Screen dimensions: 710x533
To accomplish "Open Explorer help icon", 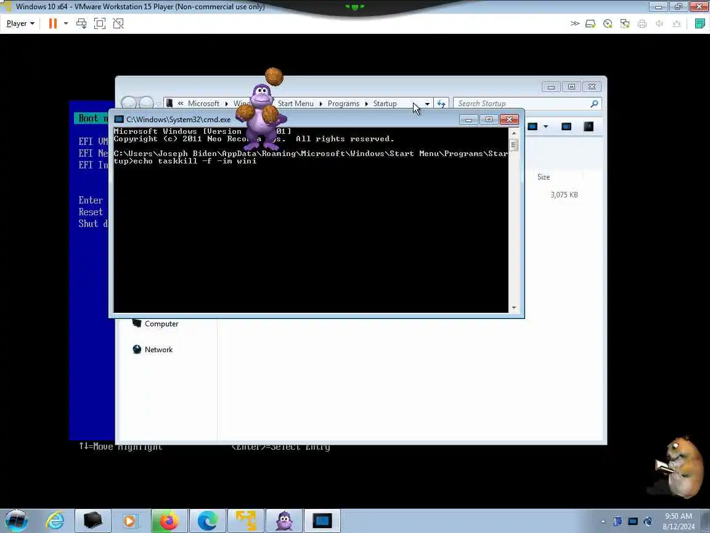I will 588,126.
